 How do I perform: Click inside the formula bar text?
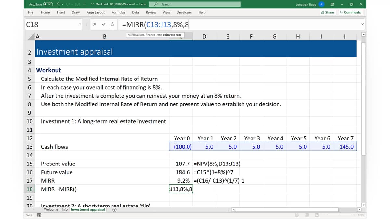(239, 24)
